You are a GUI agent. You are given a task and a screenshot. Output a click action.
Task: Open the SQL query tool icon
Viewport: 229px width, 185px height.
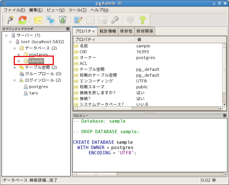(x=78, y=20)
